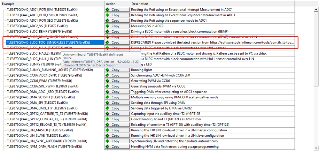Select TLE9879QXA40_CCU6_ADC1_SYNC row
319x151 pixels.
click(44, 75)
